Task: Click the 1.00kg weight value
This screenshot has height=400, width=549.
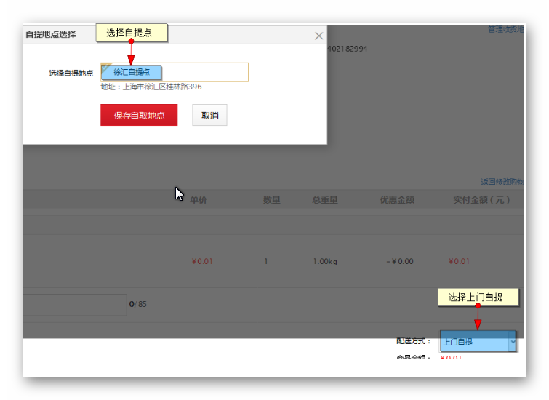Action: pyautogui.click(x=325, y=261)
